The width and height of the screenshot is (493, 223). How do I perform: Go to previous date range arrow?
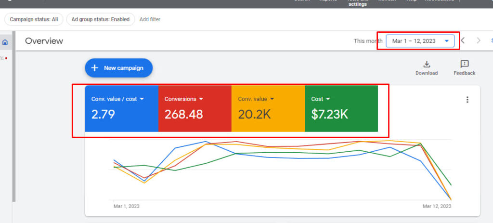pos(463,41)
